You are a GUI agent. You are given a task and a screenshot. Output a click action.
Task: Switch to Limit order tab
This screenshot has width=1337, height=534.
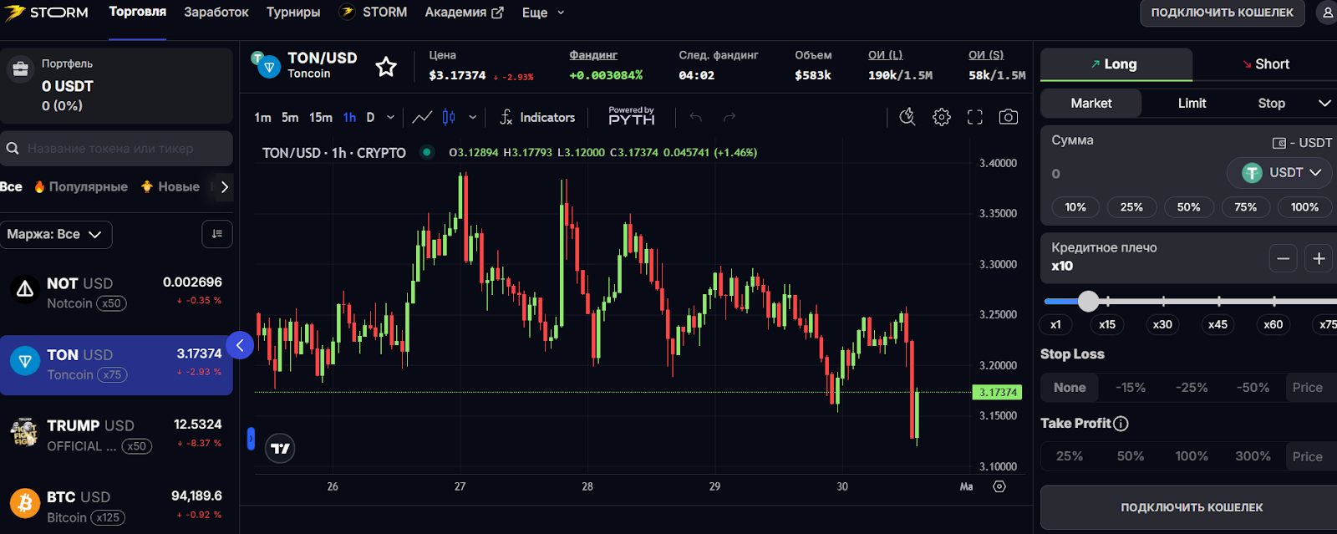1192,104
